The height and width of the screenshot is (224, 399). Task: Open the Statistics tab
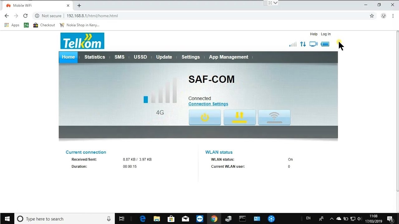pyautogui.click(x=95, y=57)
